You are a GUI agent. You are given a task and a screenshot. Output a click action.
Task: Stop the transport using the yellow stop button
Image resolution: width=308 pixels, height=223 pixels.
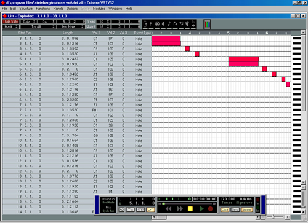(190, 209)
